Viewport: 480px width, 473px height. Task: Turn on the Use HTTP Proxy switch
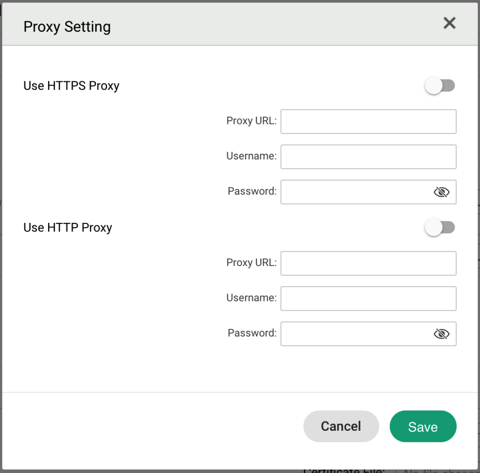point(440,228)
